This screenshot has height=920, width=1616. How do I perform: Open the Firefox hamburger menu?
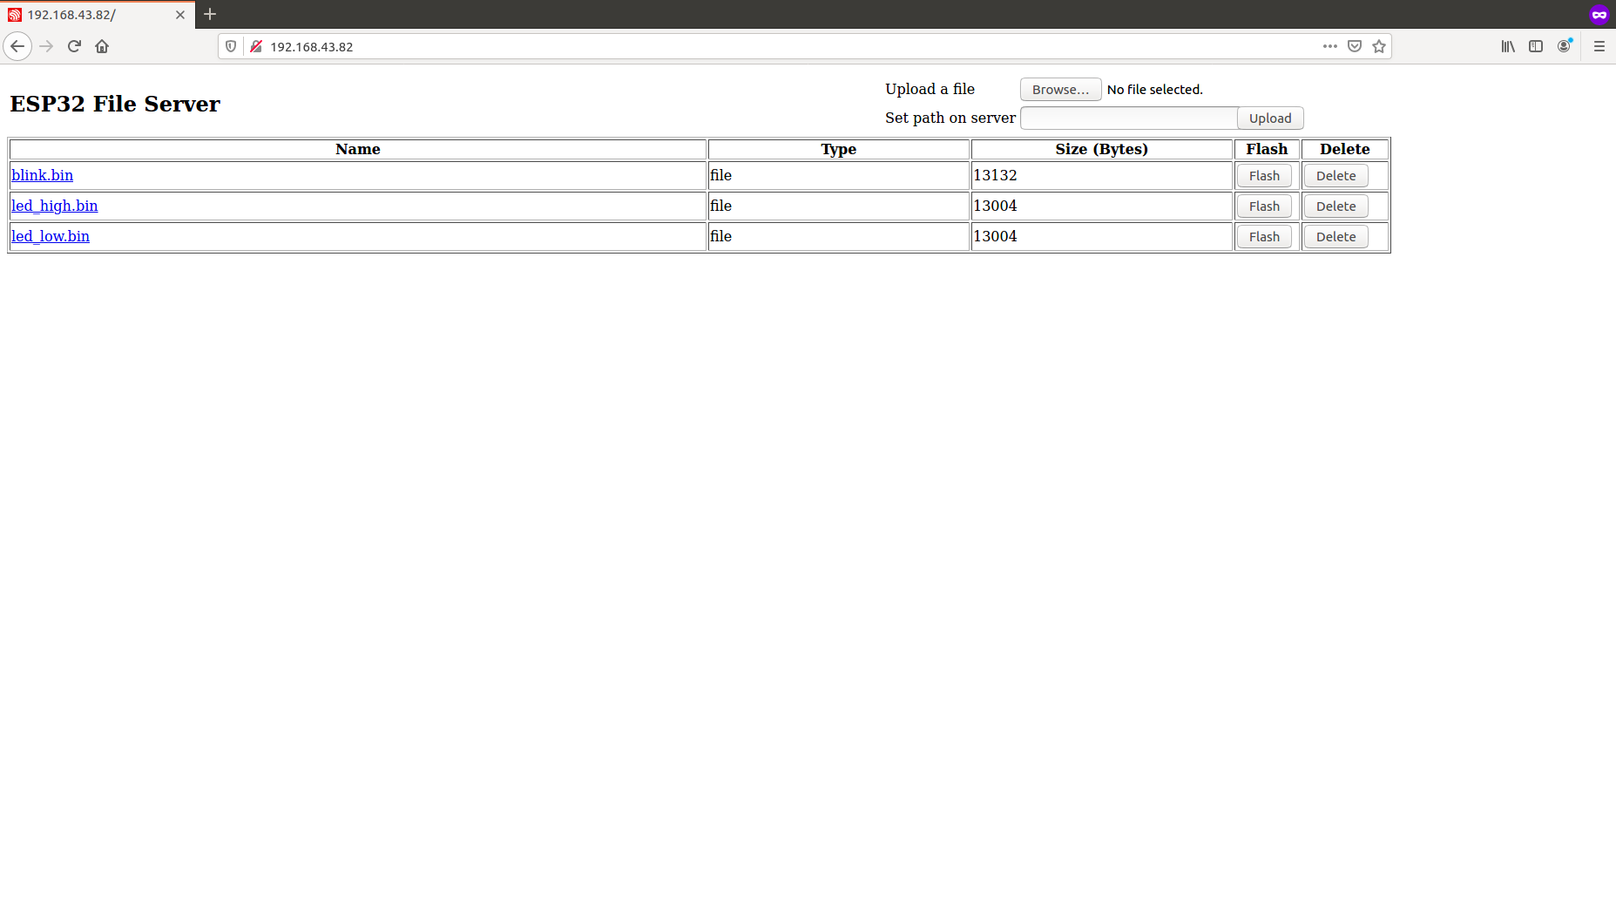coord(1599,46)
